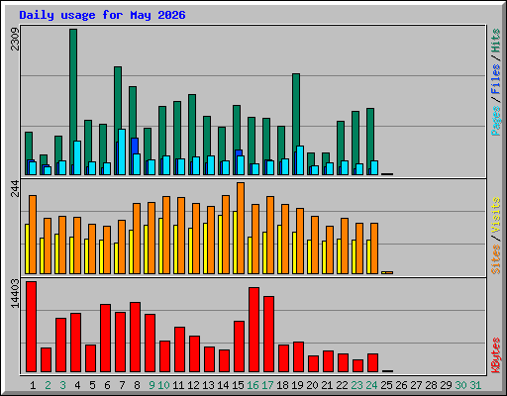
Task: Click the orange visits bar for day 1
Action: coord(33,235)
